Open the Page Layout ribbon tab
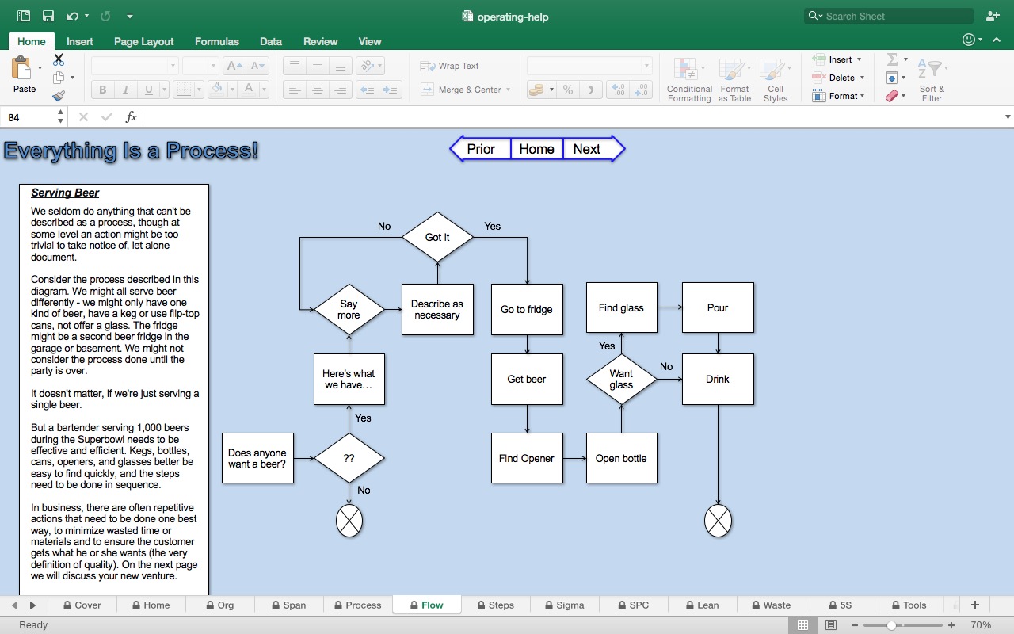Screen dimensions: 1014x634 click(144, 41)
